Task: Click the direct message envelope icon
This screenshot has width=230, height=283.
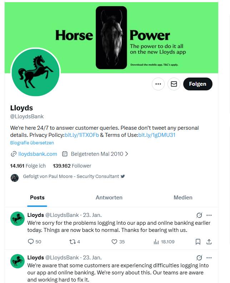Action: [x=174, y=84]
